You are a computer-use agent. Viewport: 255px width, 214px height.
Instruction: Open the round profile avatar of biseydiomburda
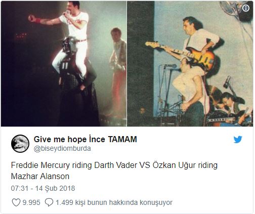pyautogui.click(x=20, y=144)
